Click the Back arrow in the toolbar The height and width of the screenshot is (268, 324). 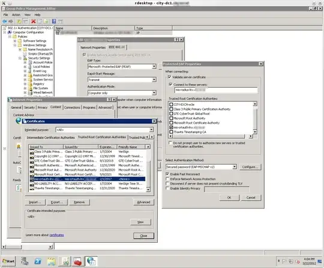point(5,21)
